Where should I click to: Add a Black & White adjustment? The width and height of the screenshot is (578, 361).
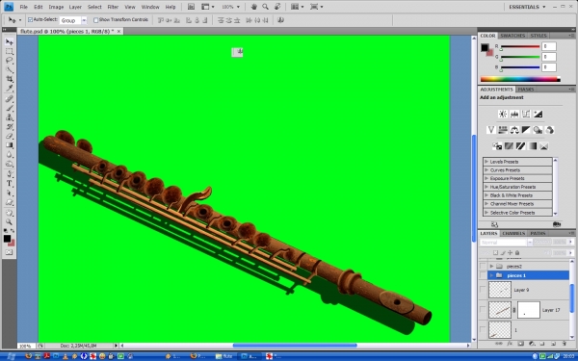[526, 130]
